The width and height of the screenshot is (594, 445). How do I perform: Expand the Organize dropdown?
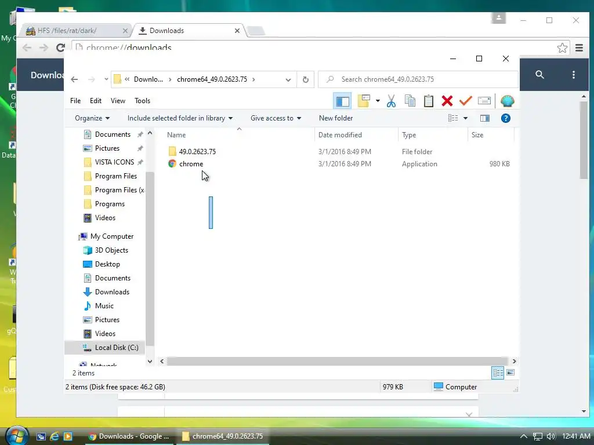(x=92, y=118)
